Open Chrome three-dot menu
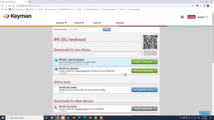The image size is (214, 120). coord(212,6)
